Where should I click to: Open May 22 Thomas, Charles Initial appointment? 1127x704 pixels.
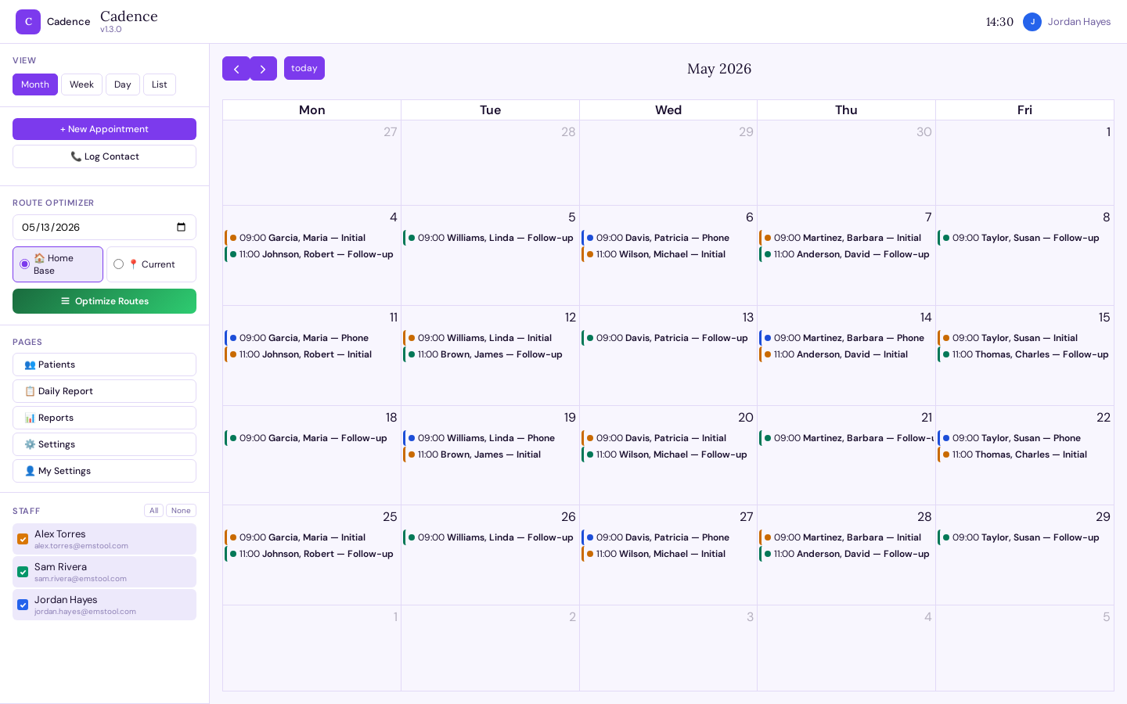pos(1024,454)
